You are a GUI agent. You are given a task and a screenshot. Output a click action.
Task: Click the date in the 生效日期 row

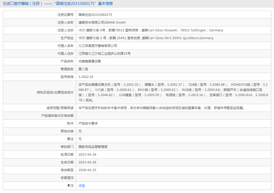pos(87,162)
